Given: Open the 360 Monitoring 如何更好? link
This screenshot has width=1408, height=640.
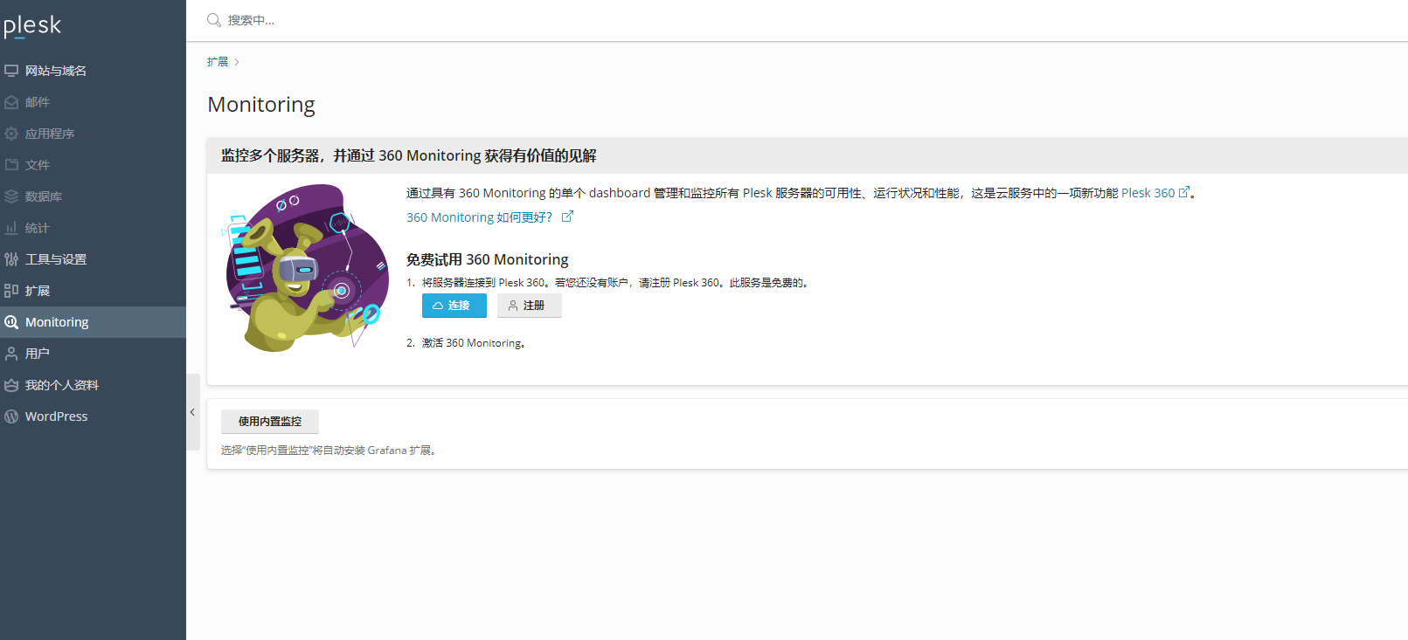Looking at the screenshot, I should (x=479, y=217).
